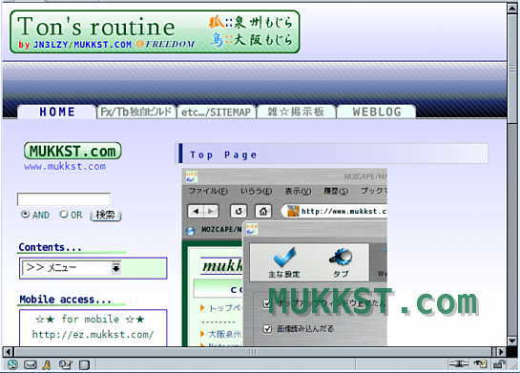Click the Contents... heading text
Image resolution: width=520 pixels, height=373 pixels.
click(50, 247)
